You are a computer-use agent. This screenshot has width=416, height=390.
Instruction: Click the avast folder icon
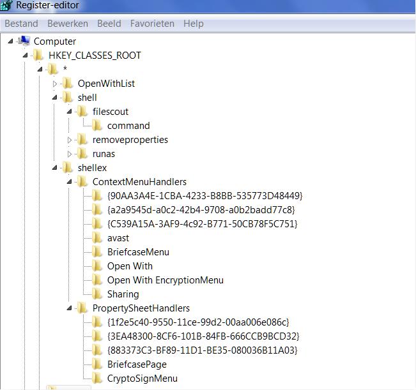coord(97,238)
